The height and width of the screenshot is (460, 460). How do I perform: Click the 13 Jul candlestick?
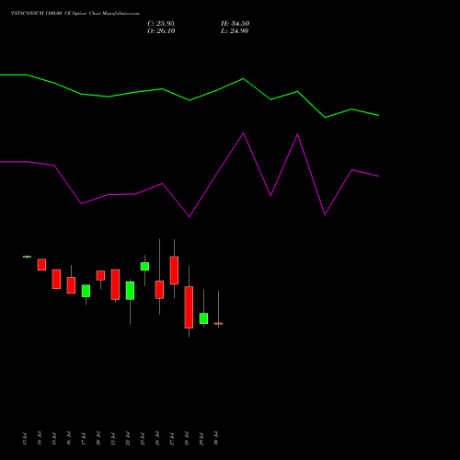pyautogui.click(x=27, y=257)
